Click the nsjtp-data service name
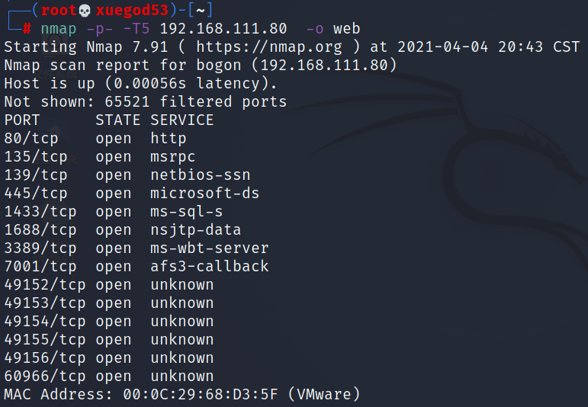 click(195, 230)
